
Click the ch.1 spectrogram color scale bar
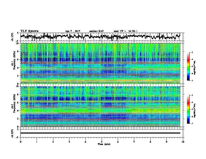click(x=188, y=67)
